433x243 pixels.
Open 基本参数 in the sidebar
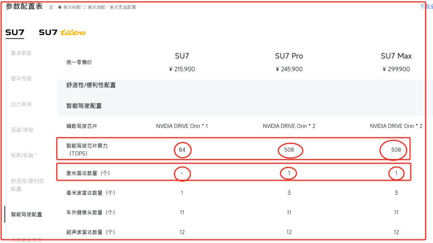point(21,53)
